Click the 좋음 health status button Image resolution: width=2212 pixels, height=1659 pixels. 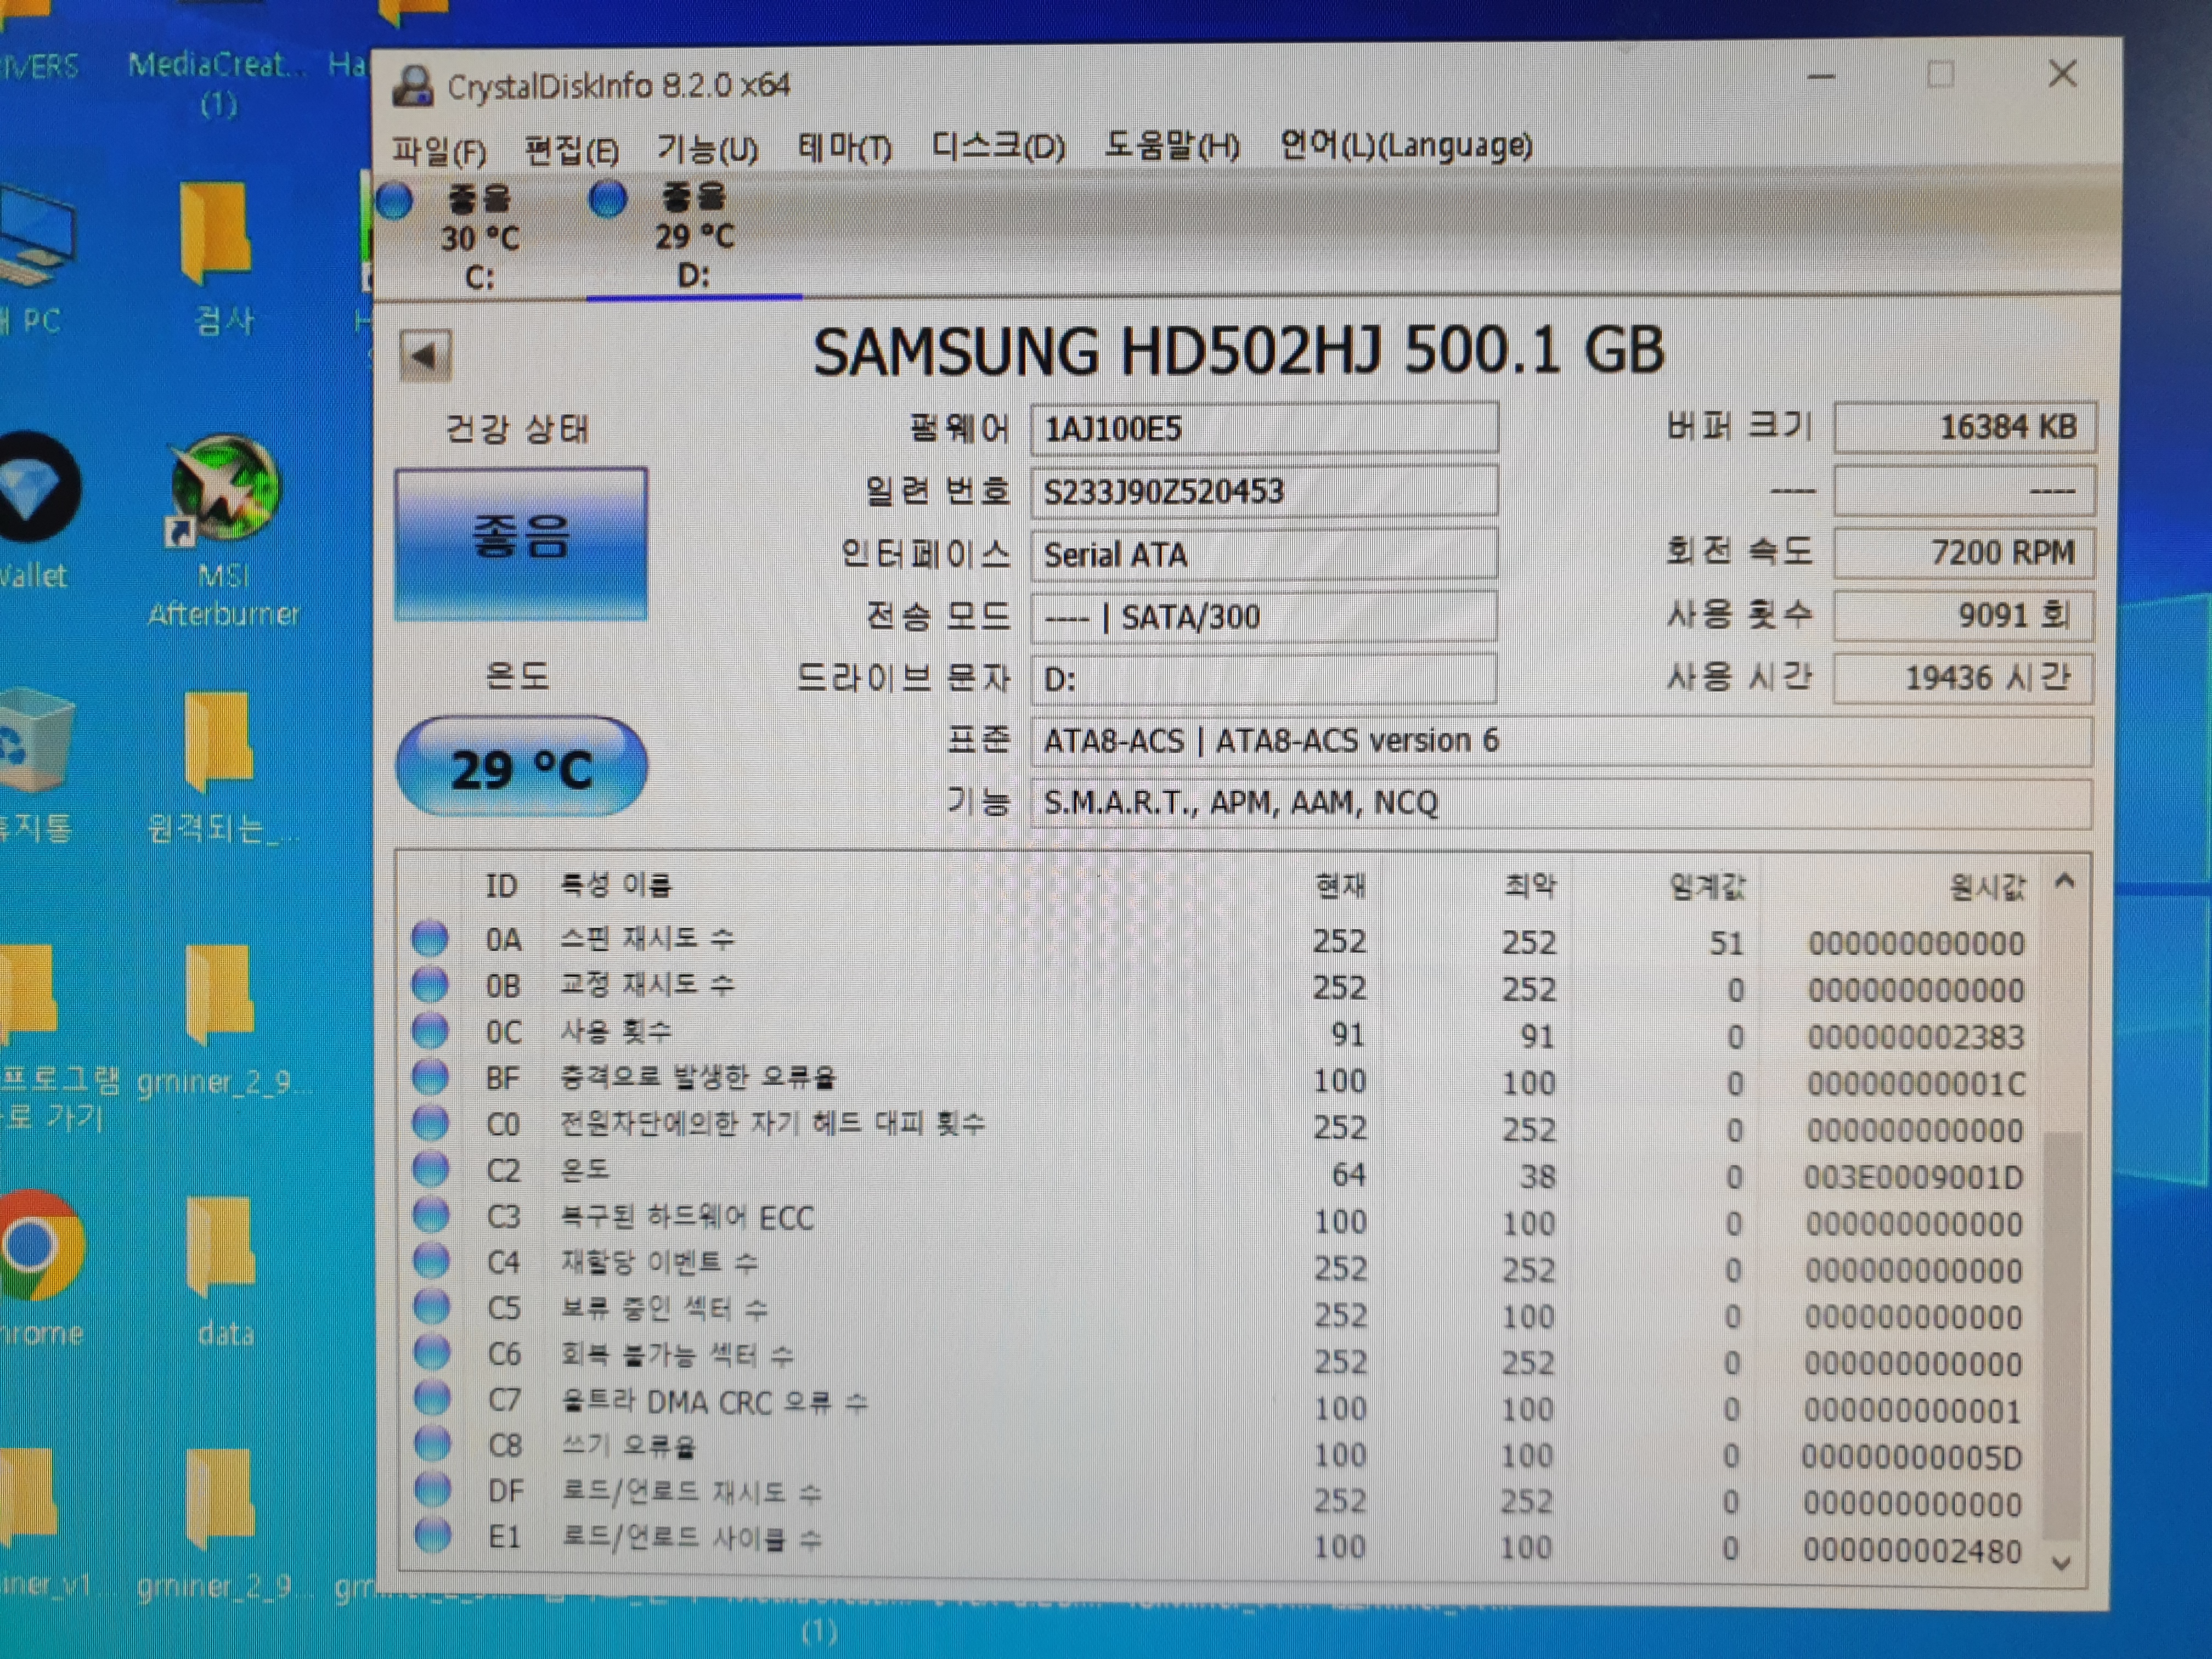click(x=521, y=543)
